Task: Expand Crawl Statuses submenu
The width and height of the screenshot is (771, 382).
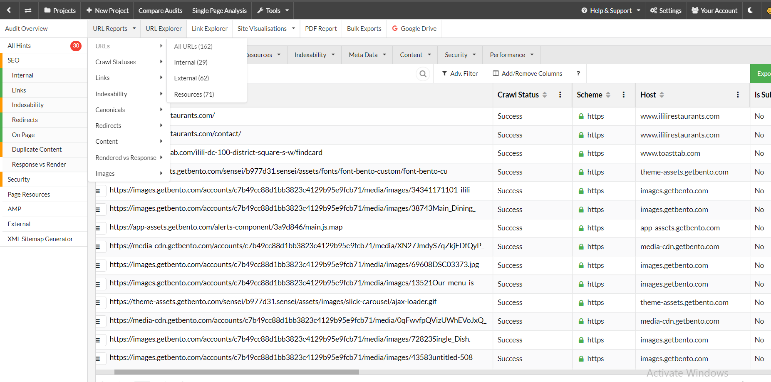Action: click(129, 62)
